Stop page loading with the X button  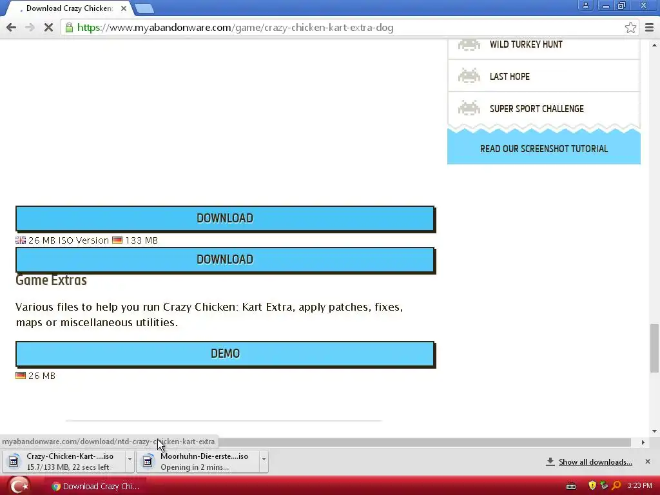tap(48, 28)
